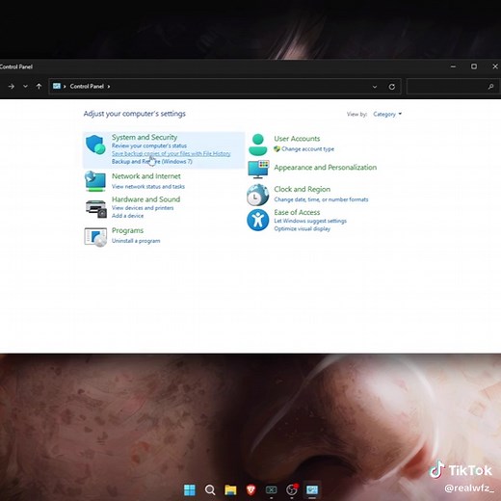Click the Ease of Access icon
This screenshot has height=501, width=501.
click(257, 220)
